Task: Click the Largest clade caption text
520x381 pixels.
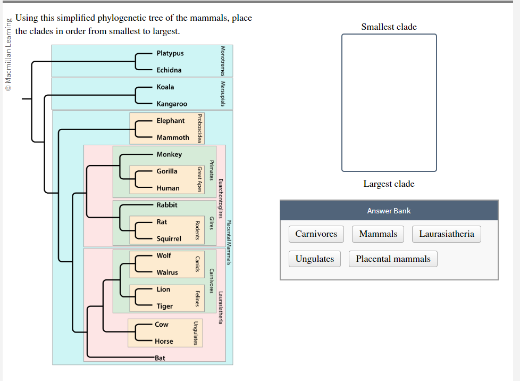Action: [389, 184]
